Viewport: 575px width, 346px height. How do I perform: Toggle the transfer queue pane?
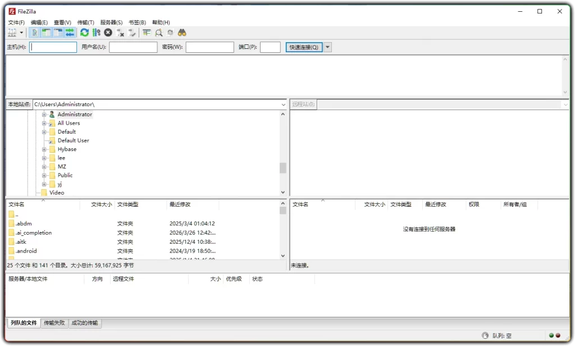coord(70,32)
